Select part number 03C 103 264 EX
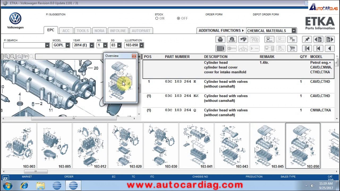 (182, 96)
